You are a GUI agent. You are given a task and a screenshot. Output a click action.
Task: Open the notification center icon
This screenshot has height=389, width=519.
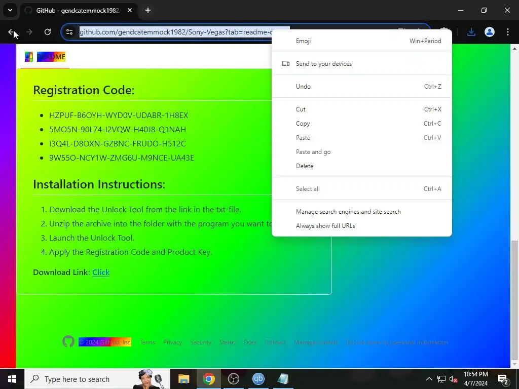pos(503,379)
